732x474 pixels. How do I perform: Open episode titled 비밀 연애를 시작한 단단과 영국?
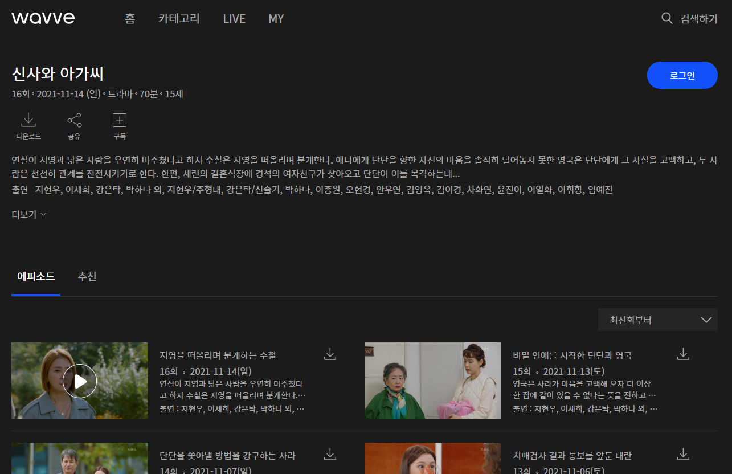(x=572, y=355)
